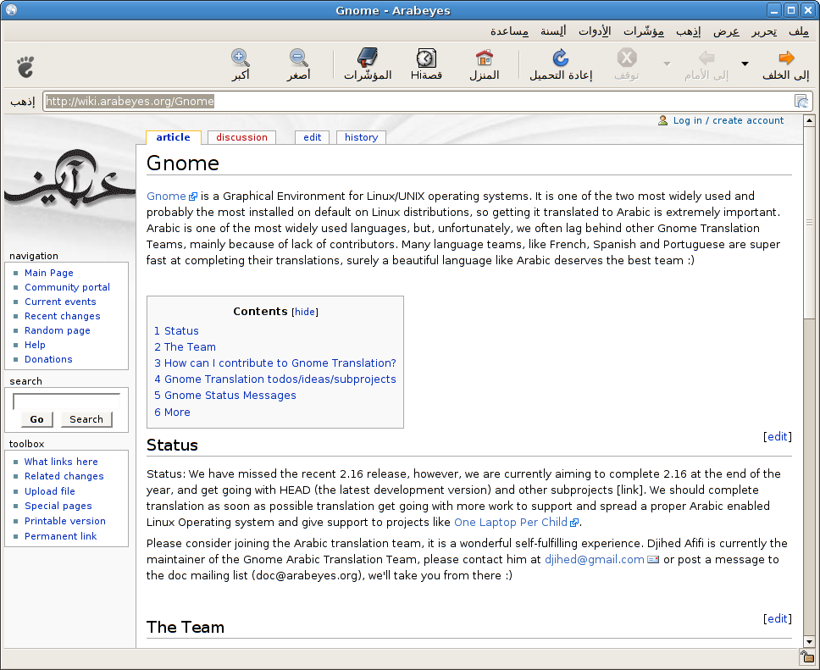Click the GNOME foot logo icon
Image resolution: width=820 pixels, height=670 pixels.
(25, 64)
